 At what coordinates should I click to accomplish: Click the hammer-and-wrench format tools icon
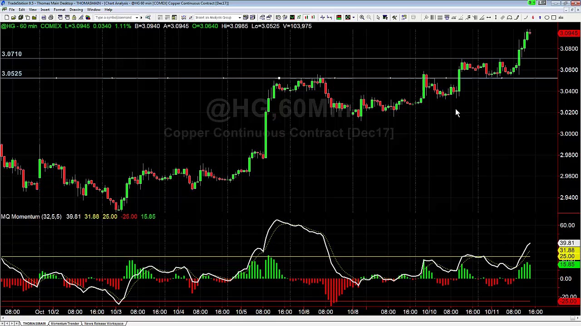click(x=394, y=17)
